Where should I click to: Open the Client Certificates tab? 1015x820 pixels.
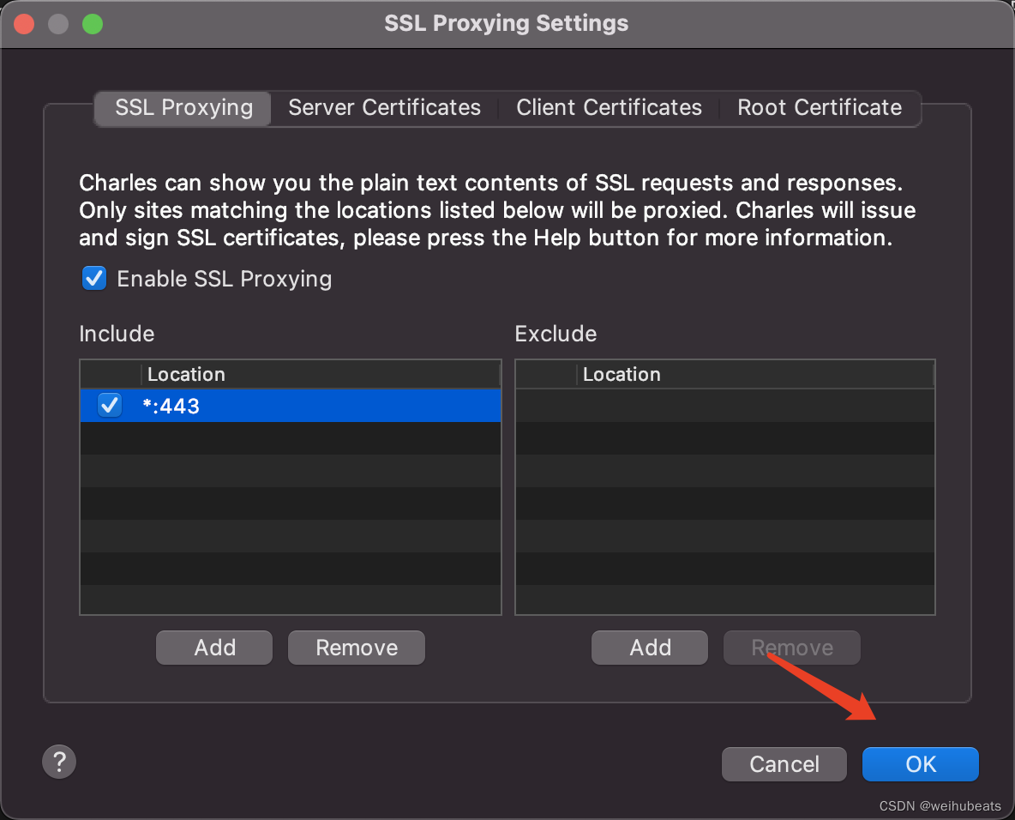[x=609, y=107]
